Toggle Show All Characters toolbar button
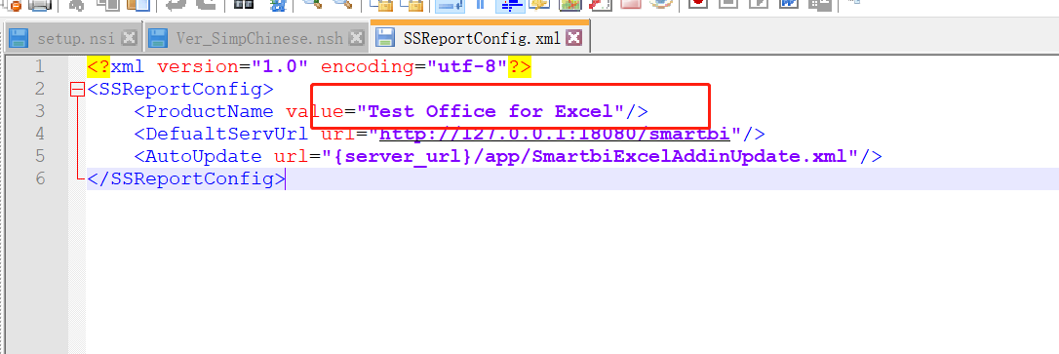Viewport: 1059px width, 354px height. point(481,5)
